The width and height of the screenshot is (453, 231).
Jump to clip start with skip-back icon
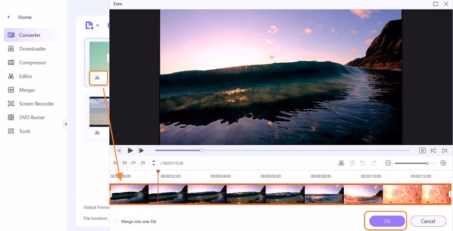click(433, 150)
